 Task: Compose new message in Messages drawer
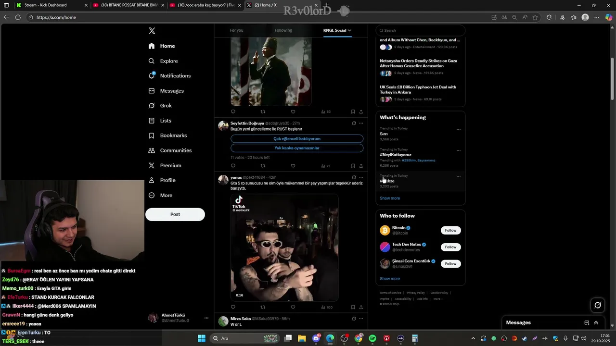[587, 322]
